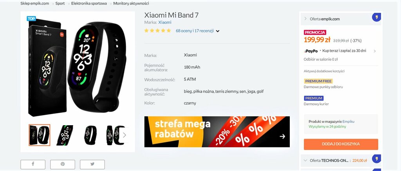This screenshot has width=401, height=171.
Task: Share the product on Facebook
Action: 33,164
